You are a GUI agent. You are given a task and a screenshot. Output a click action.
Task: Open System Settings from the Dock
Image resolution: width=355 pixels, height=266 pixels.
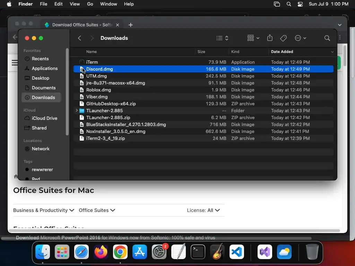(x=159, y=252)
